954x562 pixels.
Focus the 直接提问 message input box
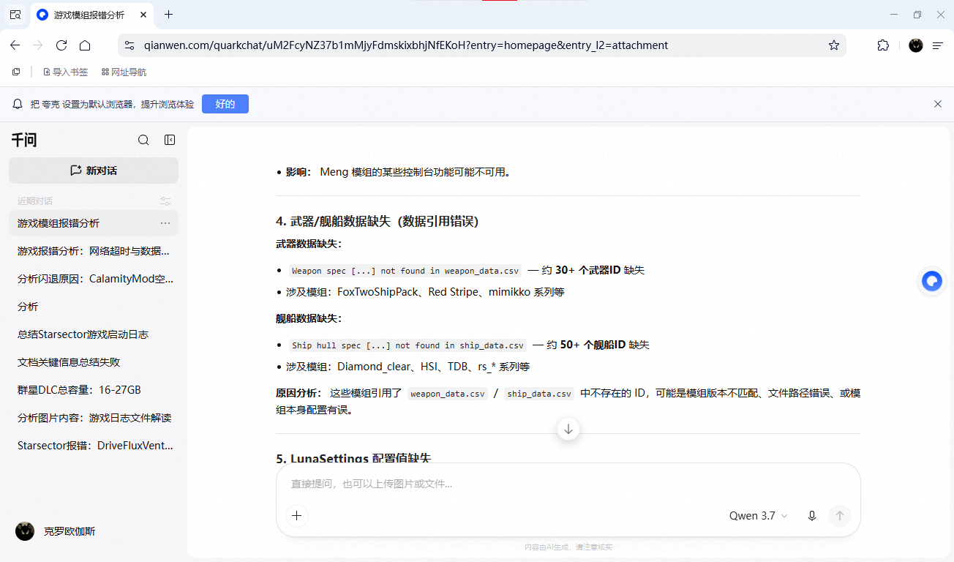pos(568,484)
